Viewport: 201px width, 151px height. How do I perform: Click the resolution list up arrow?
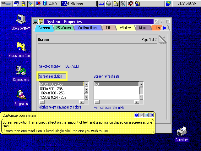(x=86, y=84)
